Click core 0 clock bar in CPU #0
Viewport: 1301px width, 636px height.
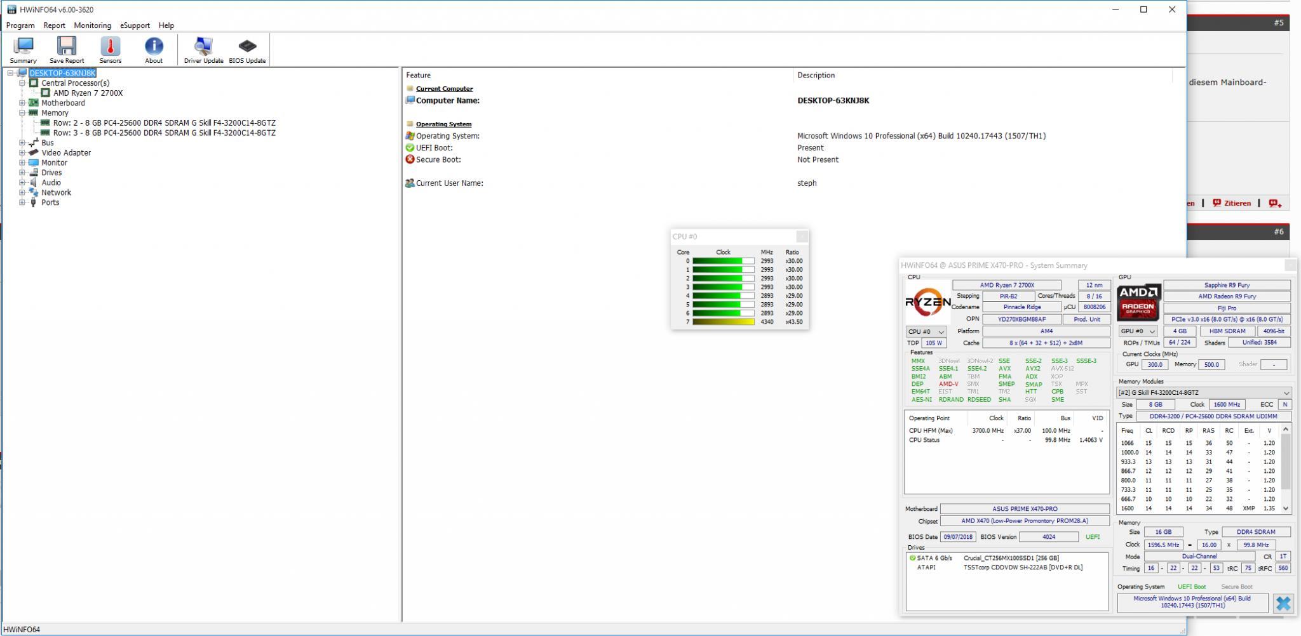[724, 261]
